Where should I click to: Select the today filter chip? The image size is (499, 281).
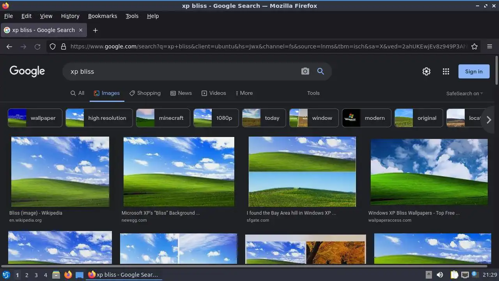[264, 118]
